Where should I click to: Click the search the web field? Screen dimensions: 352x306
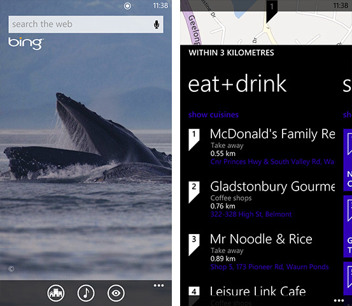click(x=86, y=24)
